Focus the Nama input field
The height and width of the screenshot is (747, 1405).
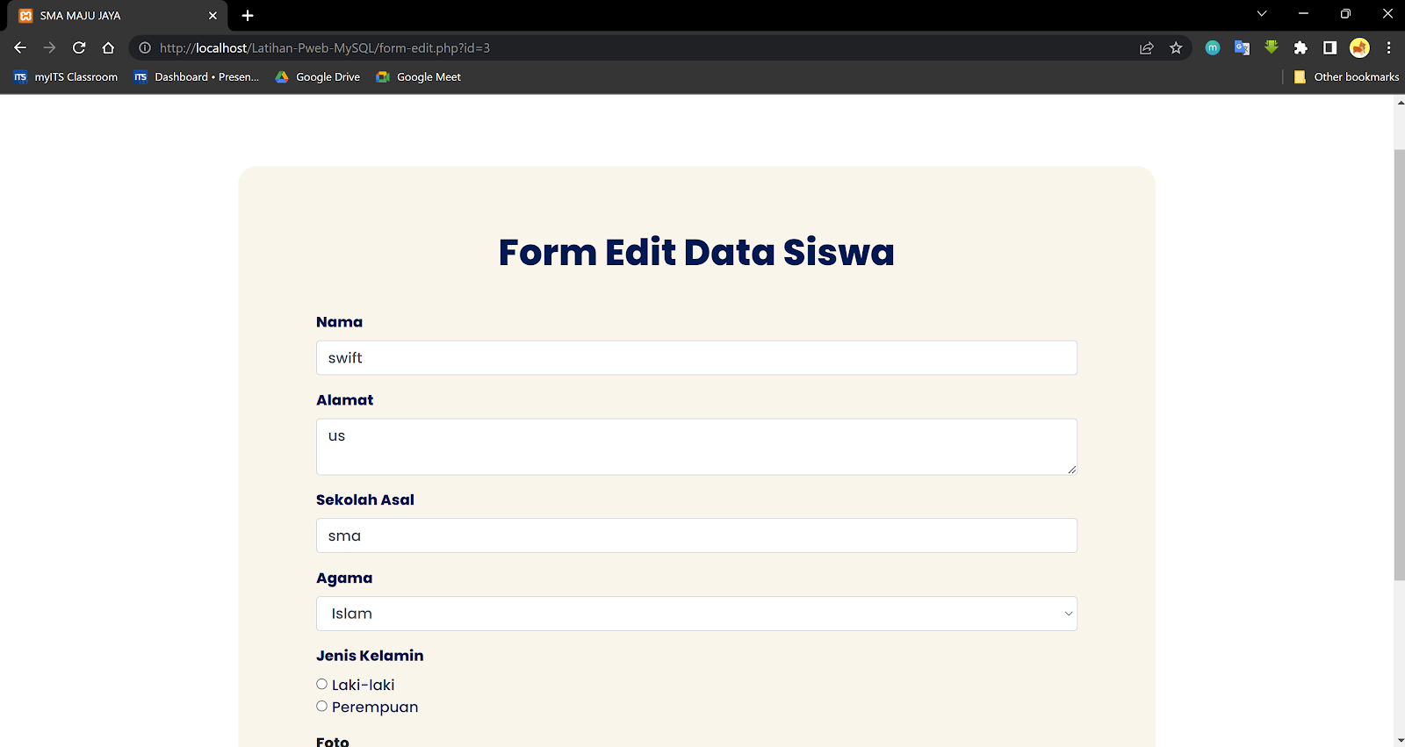tap(696, 358)
